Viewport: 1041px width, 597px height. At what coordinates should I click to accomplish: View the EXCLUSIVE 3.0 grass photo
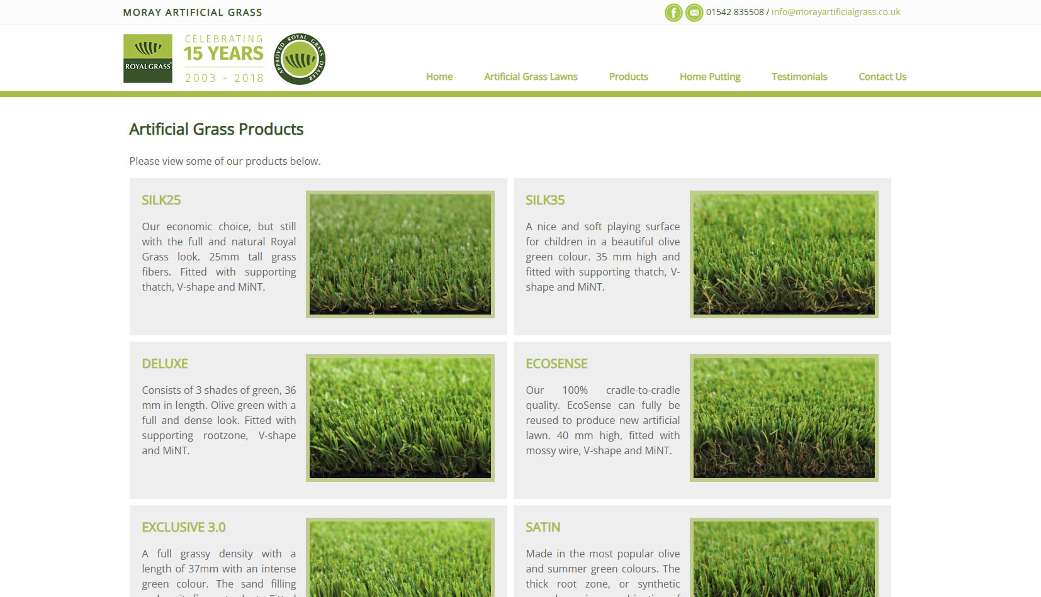(400, 557)
